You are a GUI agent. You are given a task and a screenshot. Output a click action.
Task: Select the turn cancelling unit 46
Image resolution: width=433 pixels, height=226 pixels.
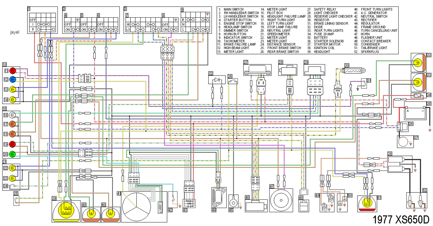click(257, 206)
